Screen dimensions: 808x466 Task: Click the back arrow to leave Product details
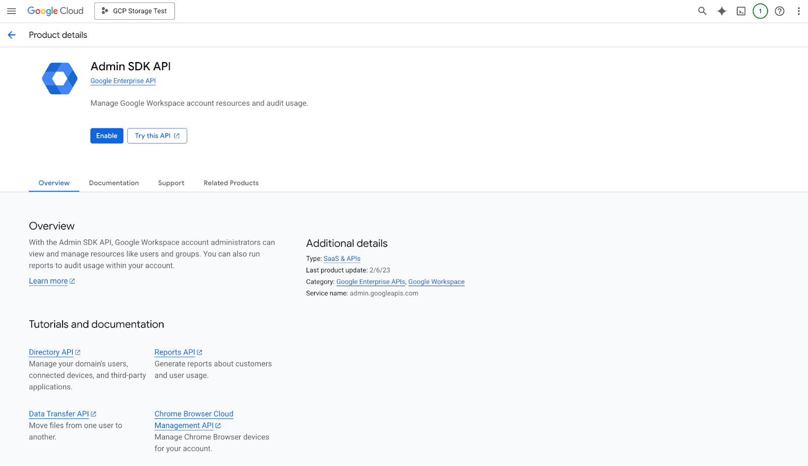12,35
